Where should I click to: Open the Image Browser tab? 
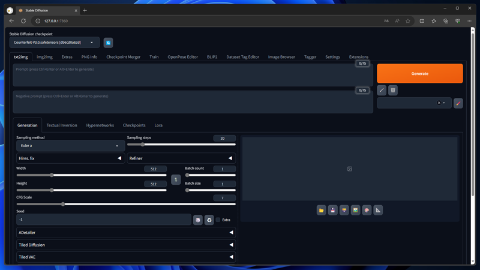[x=281, y=57]
